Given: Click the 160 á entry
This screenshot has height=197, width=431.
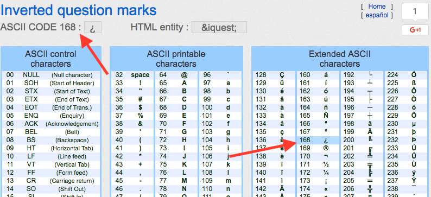Looking at the screenshot, I should [x=318, y=75].
